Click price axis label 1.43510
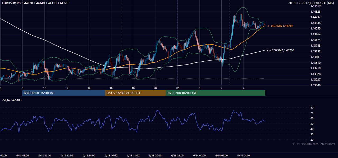 [316, 63]
